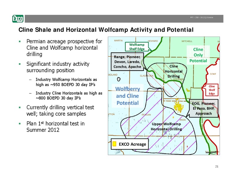
Task: Select the 'Cline Only Potential' map label
Action: (x=198, y=55)
